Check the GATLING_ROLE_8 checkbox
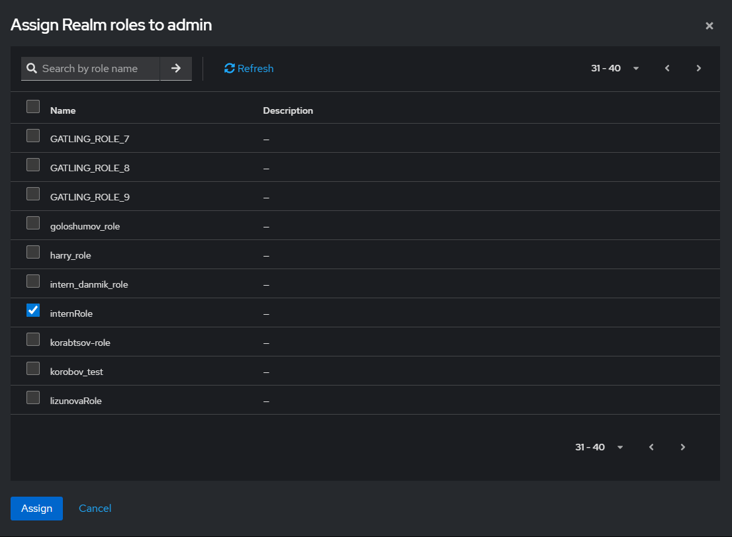 tap(33, 165)
